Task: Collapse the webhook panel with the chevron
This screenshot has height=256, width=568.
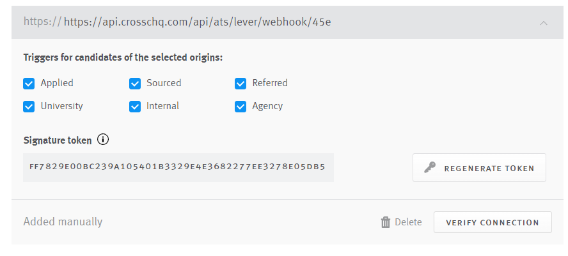Action: click(543, 23)
